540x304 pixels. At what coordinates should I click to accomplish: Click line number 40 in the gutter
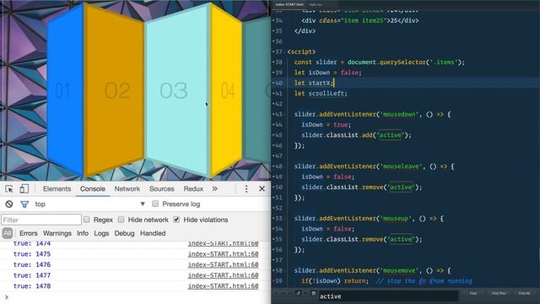coord(278,83)
